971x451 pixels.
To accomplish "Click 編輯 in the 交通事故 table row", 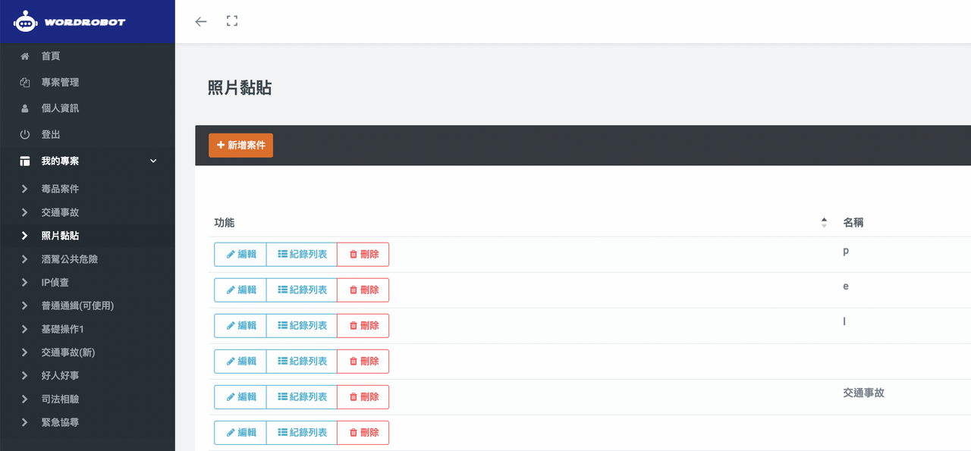I will pos(240,397).
